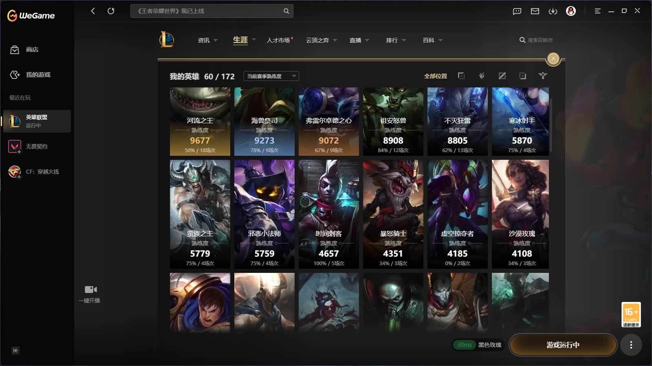This screenshot has width=652, height=366.
Task: Expand the arrow next to 资讯
Action: point(216,40)
